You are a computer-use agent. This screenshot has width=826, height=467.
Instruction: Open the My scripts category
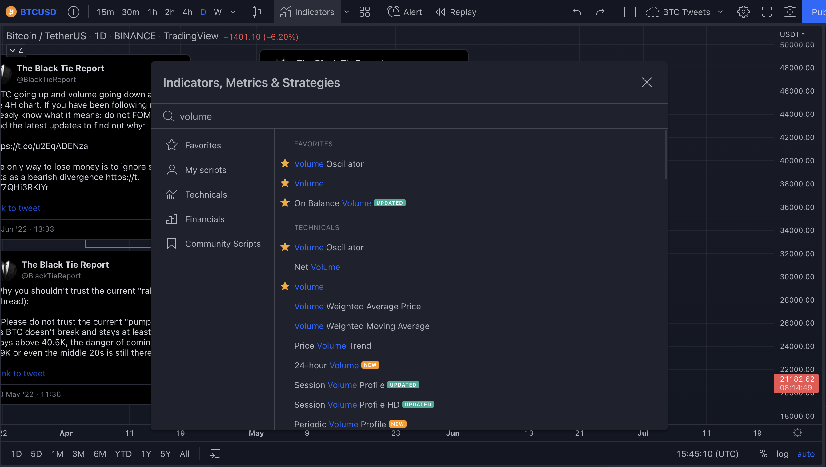click(x=212, y=170)
